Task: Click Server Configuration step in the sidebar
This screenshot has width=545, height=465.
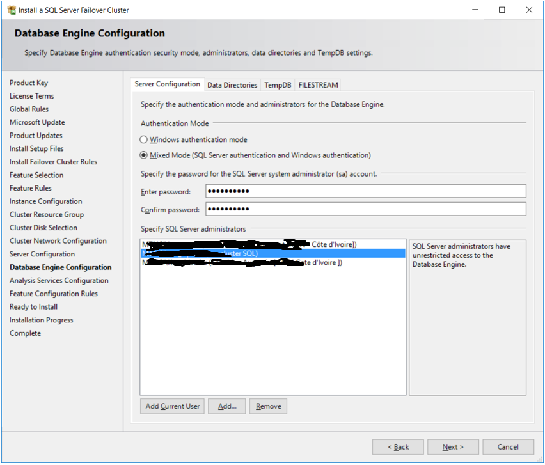Action: (42, 255)
